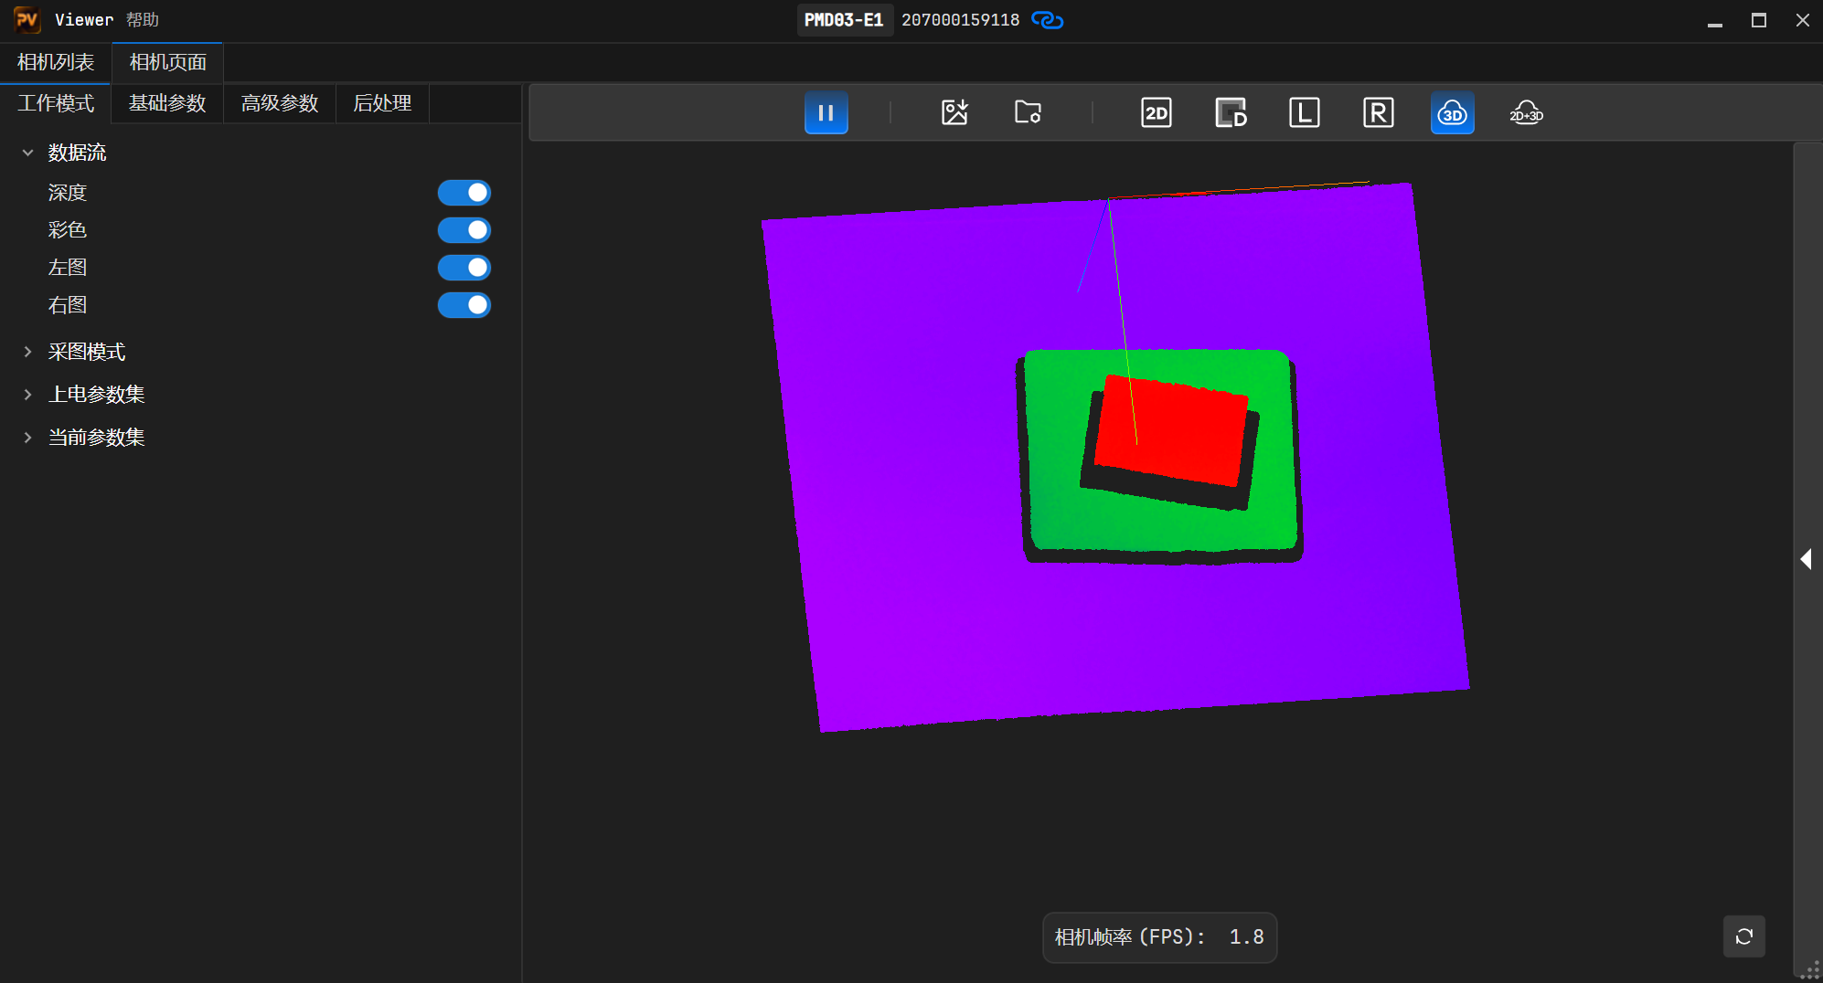The width and height of the screenshot is (1823, 983).
Task: Switch to 2D+3D combined view
Action: [x=1527, y=113]
